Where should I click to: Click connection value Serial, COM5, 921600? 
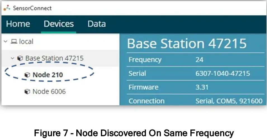229,101
